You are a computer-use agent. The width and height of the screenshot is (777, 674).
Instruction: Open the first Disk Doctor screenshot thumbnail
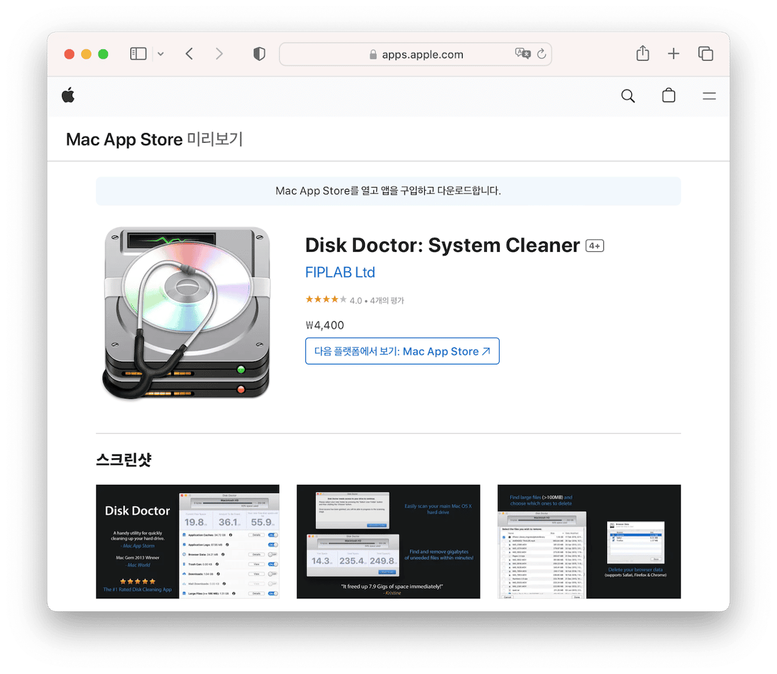[x=188, y=542]
